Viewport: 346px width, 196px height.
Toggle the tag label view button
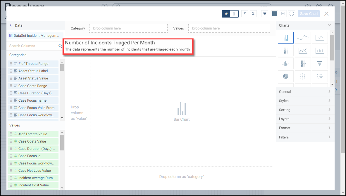point(226,14)
